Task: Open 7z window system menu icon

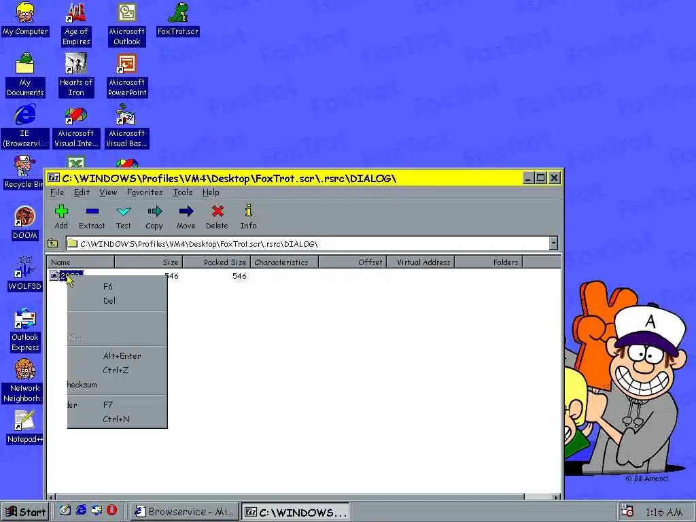Action: [54, 178]
